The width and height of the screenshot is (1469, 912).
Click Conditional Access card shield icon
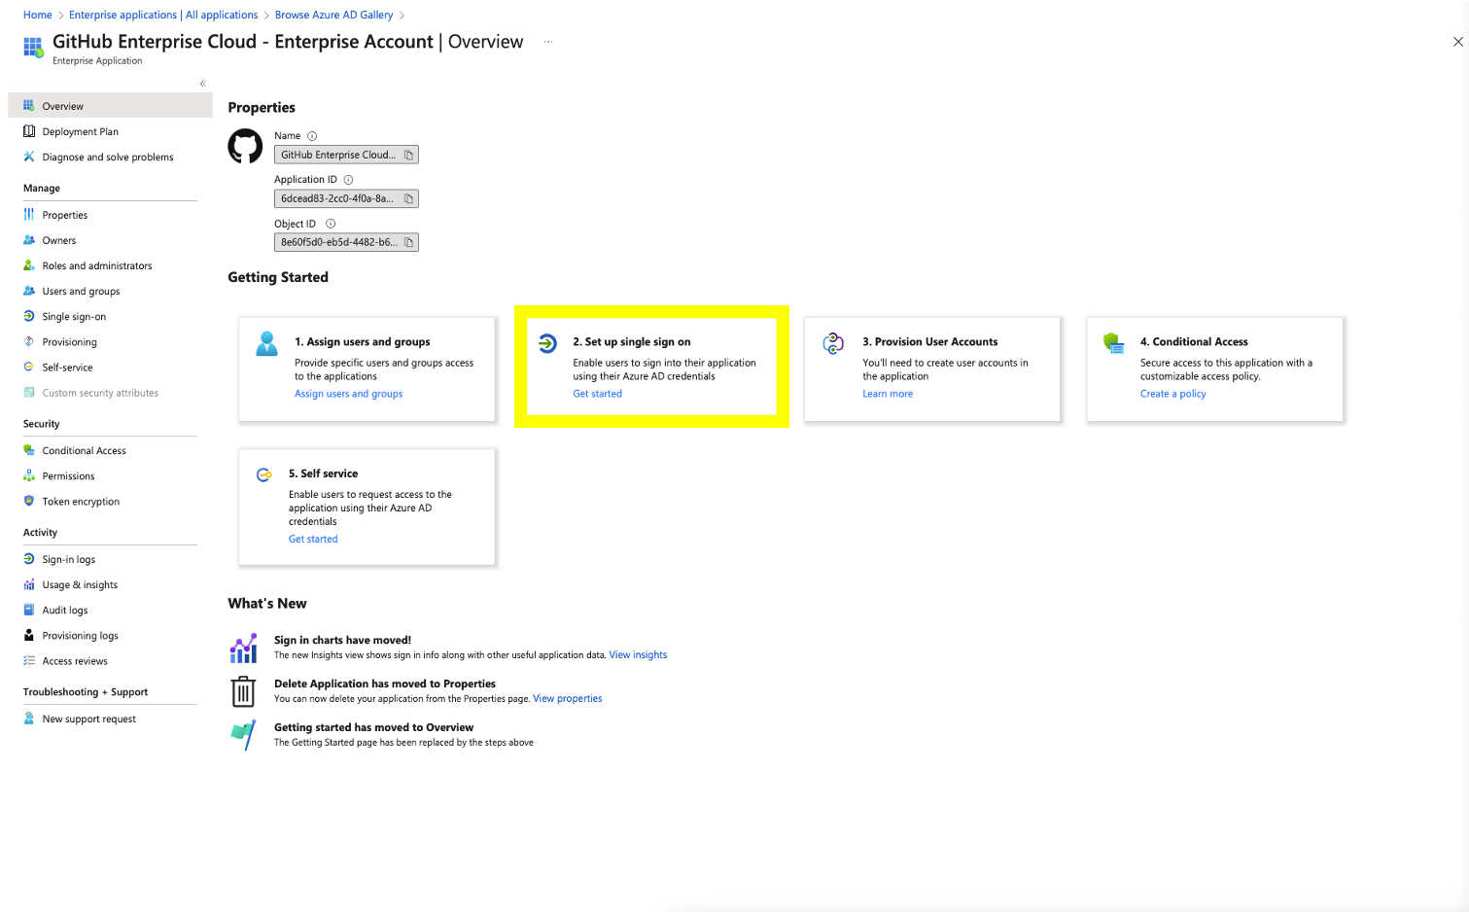click(1113, 342)
